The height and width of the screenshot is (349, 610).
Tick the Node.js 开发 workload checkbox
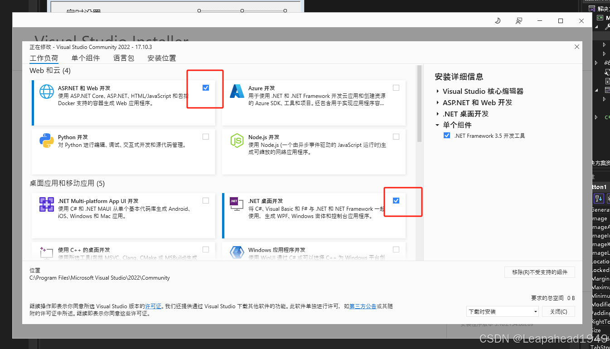click(x=396, y=136)
